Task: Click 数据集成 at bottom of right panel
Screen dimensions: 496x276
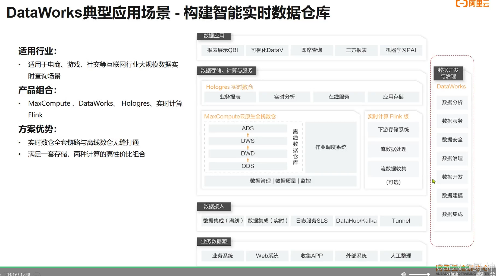Action: pyautogui.click(x=452, y=214)
